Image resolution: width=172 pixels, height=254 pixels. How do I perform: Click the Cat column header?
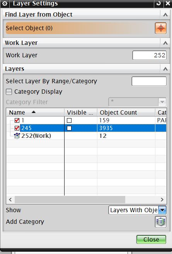161,112
